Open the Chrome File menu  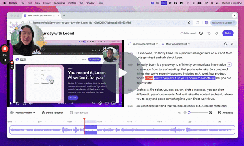pos(22,3)
